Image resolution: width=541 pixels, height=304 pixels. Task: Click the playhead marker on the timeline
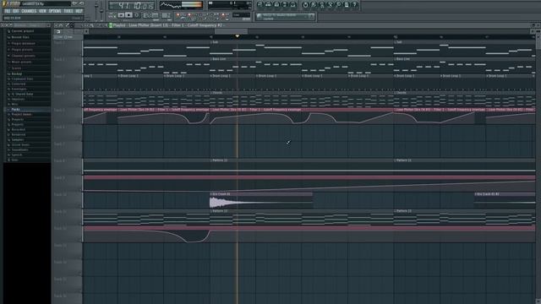[237, 36]
